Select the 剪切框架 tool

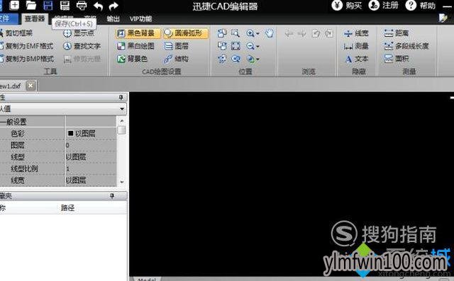17,33
